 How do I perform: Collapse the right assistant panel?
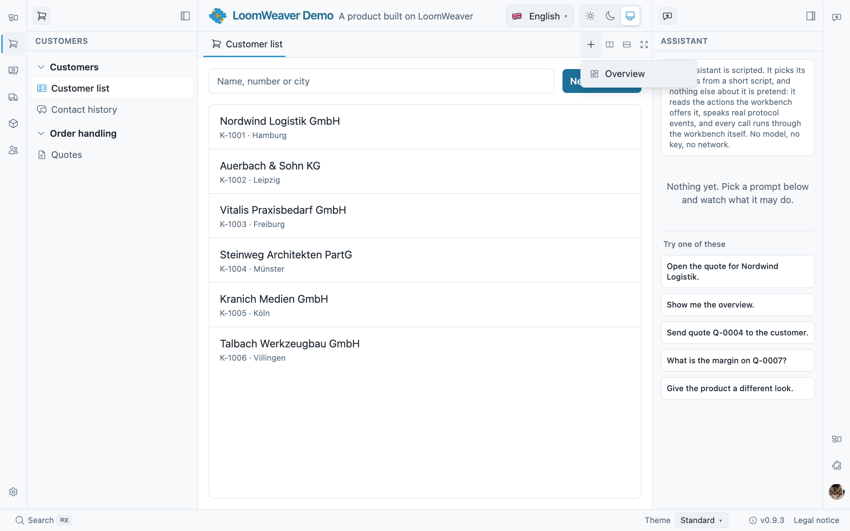811,16
